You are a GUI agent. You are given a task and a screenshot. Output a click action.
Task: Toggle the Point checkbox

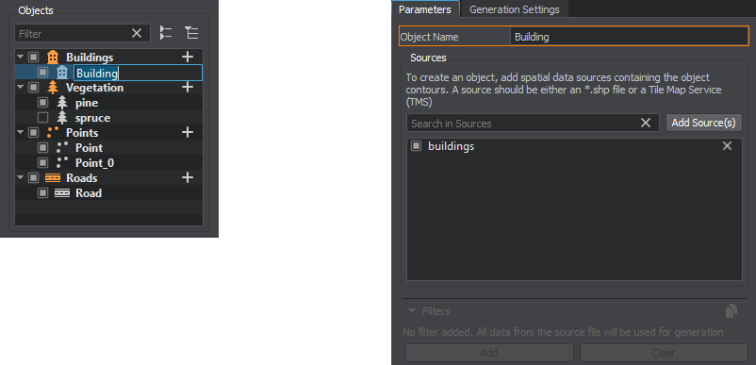(x=43, y=148)
